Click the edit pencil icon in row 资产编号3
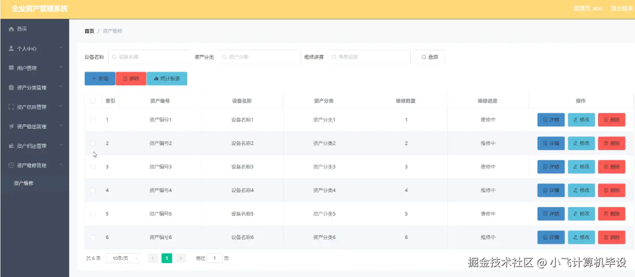 click(576, 167)
